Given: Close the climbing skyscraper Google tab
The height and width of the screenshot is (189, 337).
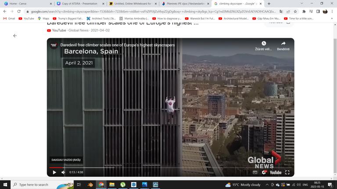Looking at the screenshot, I should 261,3.
